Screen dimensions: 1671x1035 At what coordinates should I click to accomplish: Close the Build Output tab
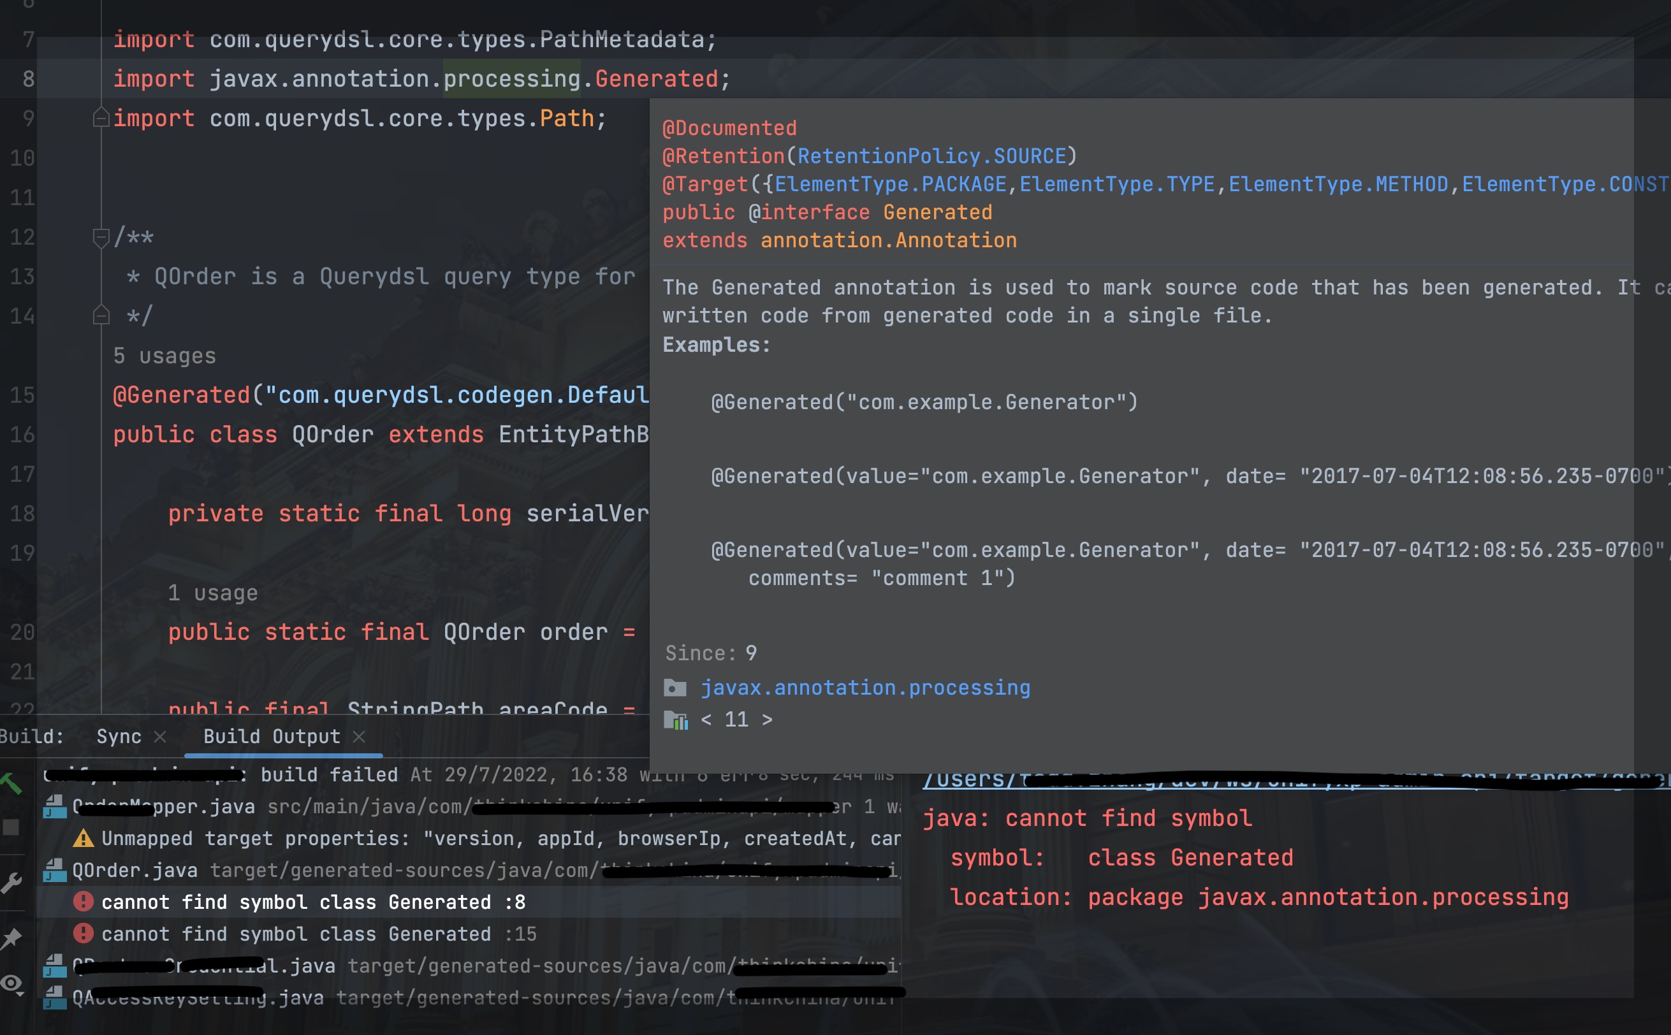click(360, 737)
